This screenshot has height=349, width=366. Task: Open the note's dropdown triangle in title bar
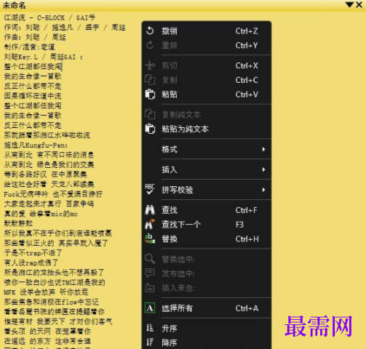tap(349, 4)
